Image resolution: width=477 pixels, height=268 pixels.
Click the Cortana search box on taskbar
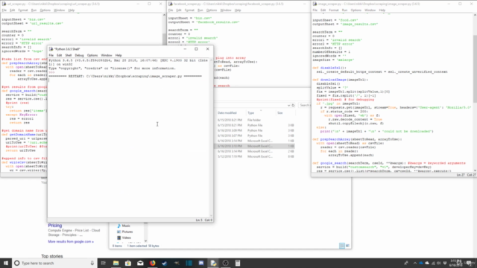pyautogui.click(x=54, y=263)
